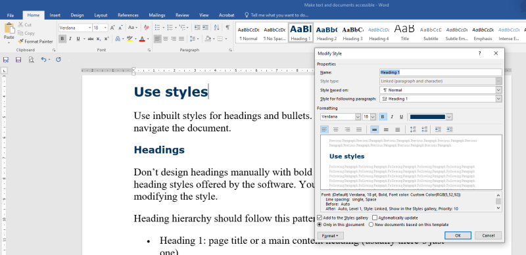Click Cancel in Modify Style dialog
526x255 pixels.
[x=488, y=235]
